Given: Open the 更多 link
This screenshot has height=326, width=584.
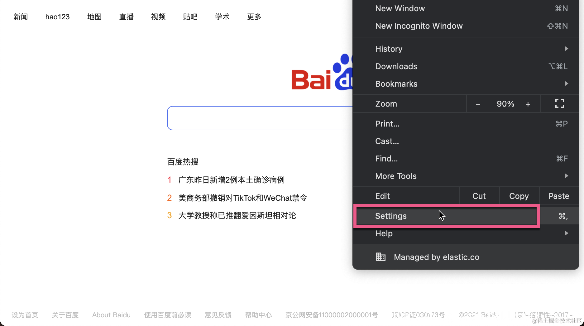Looking at the screenshot, I should point(254,17).
